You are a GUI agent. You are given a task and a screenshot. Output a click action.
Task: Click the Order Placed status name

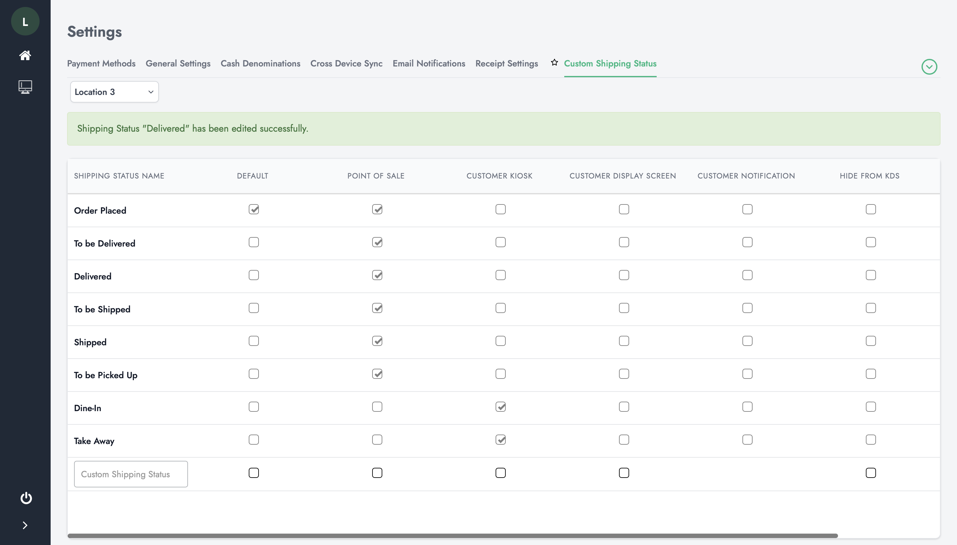point(100,210)
